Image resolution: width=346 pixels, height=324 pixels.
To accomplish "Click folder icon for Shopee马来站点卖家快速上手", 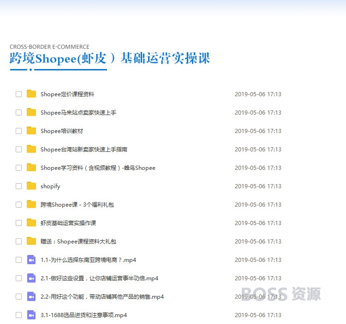I will click(31, 112).
